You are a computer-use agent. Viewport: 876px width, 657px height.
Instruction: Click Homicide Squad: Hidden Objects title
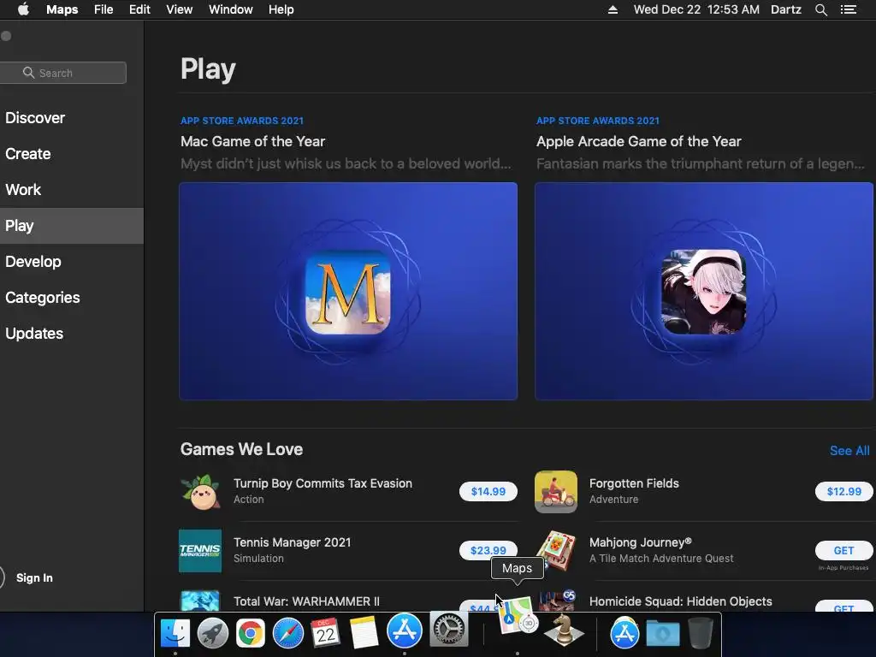point(680,601)
